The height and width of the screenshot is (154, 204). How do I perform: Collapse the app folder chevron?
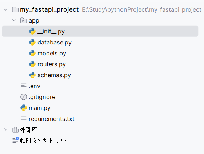point(14,20)
